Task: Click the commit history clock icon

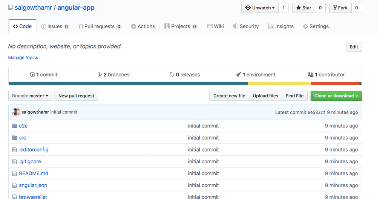Action: (32, 74)
